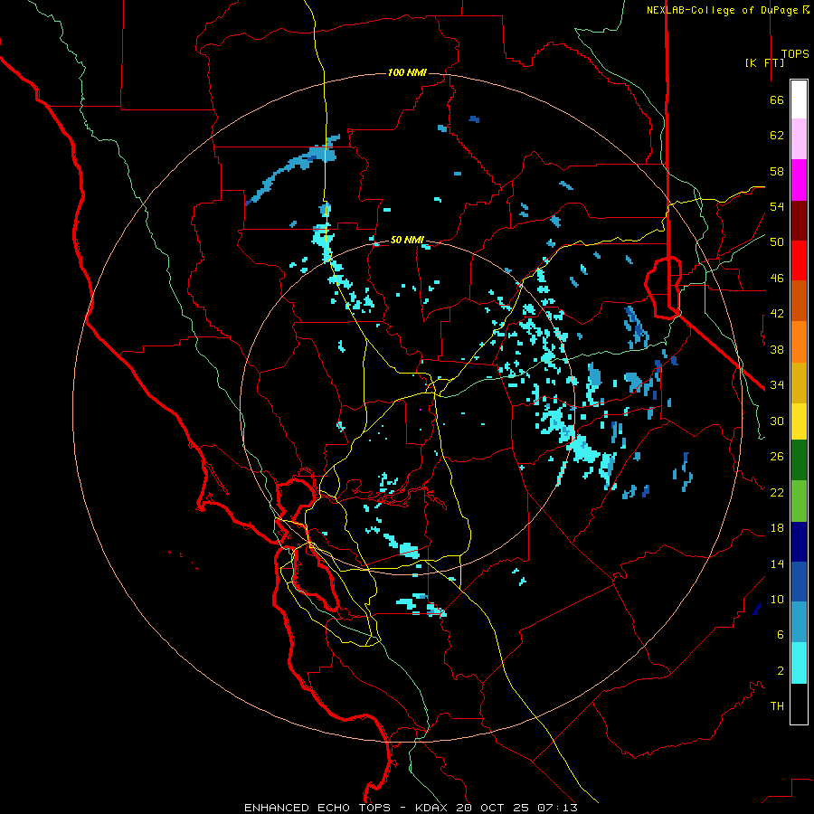
Task: Click the 18 legend value
Action: pos(777,528)
